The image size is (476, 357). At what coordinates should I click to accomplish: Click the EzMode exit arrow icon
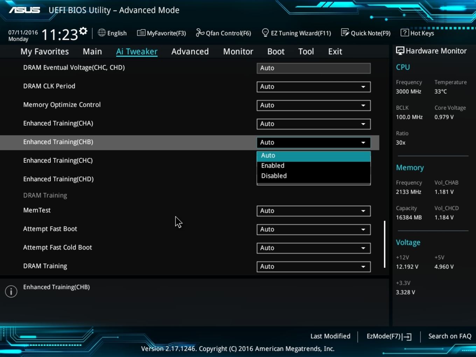pos(407,337)
